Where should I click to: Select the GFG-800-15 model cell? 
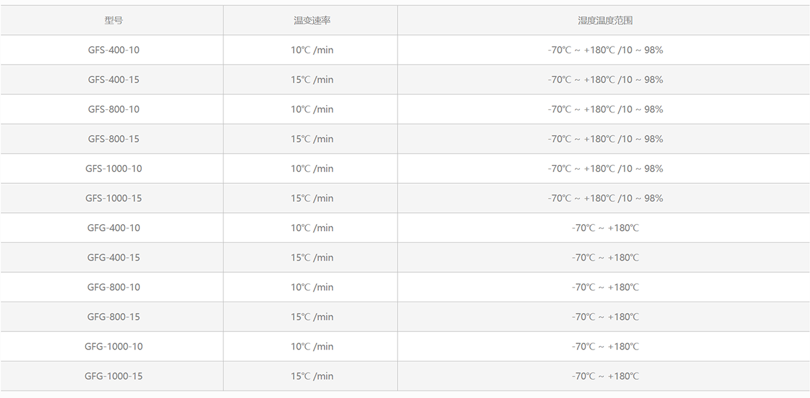tap(113, 317)
